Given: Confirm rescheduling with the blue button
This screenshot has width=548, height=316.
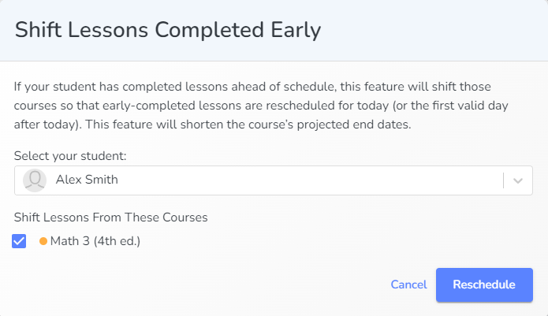Looking at the screenshot, I should click(484, 284).
